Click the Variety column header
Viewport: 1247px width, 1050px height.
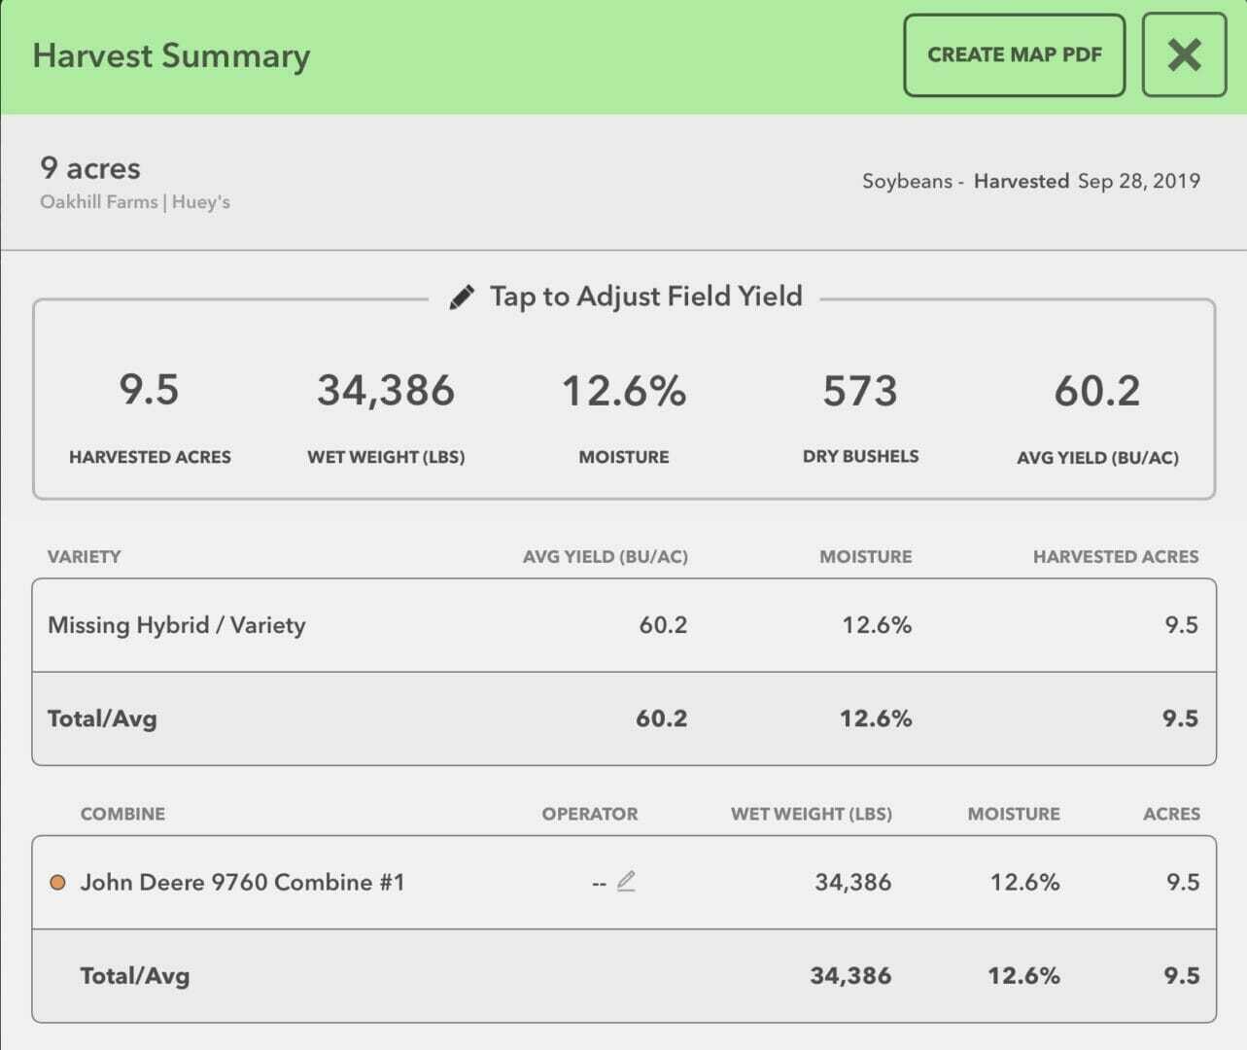click(x=85, y=557)
